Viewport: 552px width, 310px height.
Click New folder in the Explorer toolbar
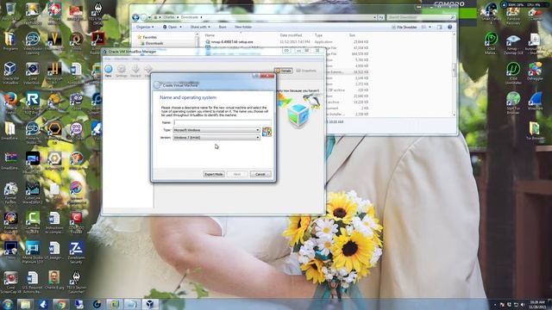tap(243, 27)
